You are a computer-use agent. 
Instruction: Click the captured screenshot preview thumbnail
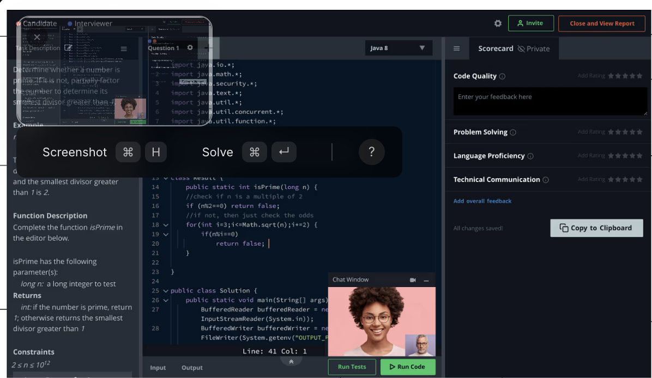coord(114,71)
